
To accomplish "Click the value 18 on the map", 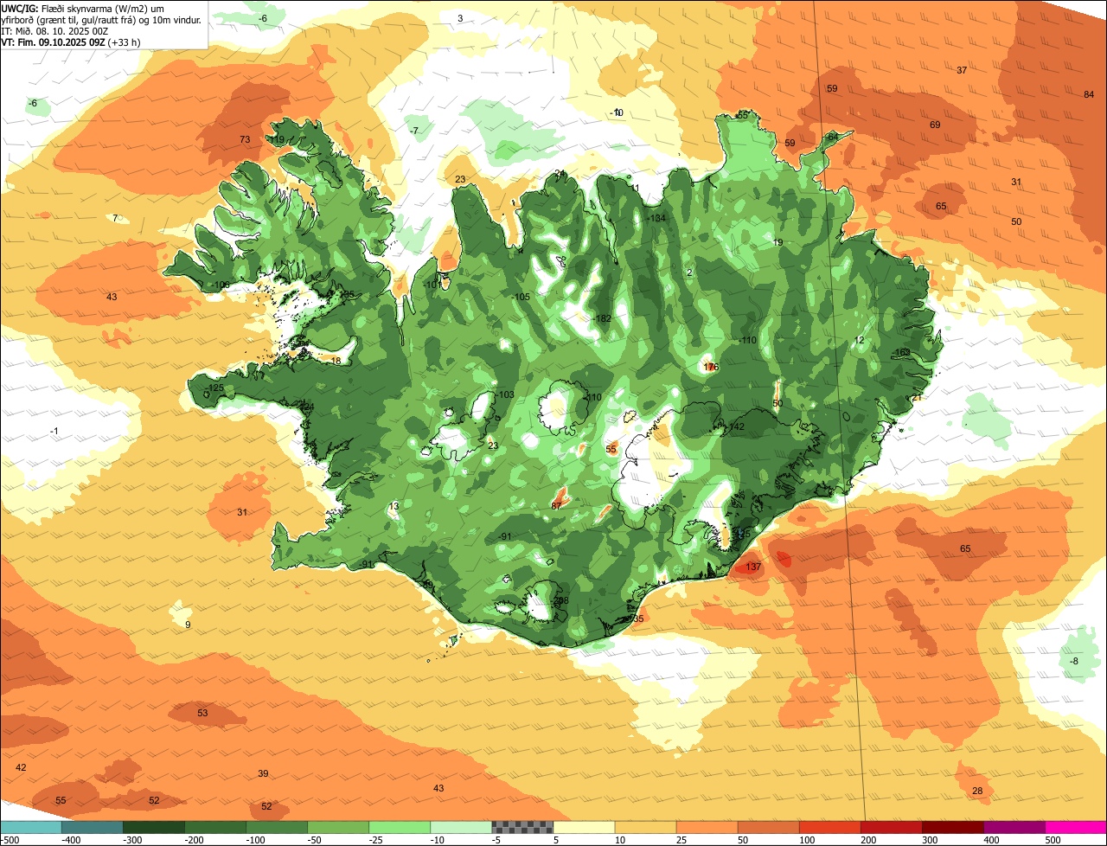I will click(x=336, y=361).
